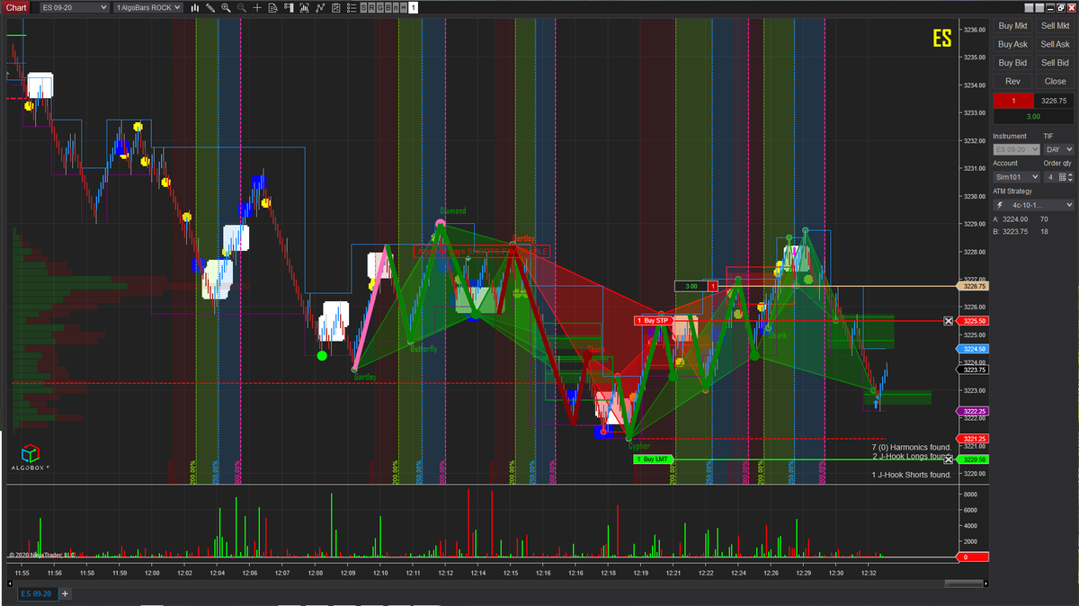Select the ES 09-20 bottom chart tab

37,593
